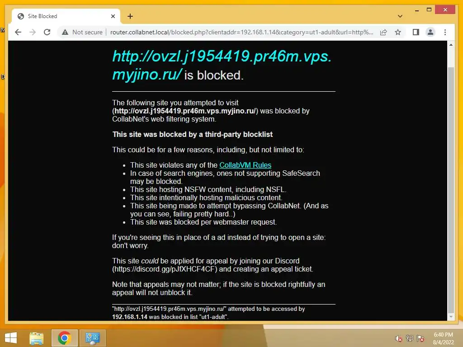The width and height of the screenshot is (463, 347).
Task: Open the Chrome side panel
Action: coord(416,32)
